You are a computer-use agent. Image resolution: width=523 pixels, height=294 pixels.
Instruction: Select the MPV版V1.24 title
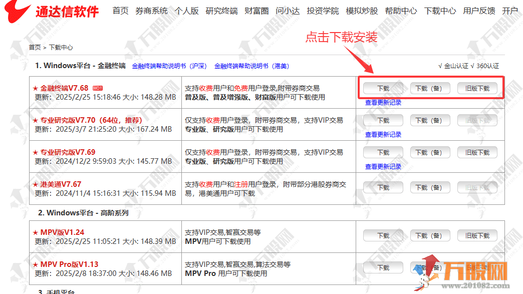62,232
